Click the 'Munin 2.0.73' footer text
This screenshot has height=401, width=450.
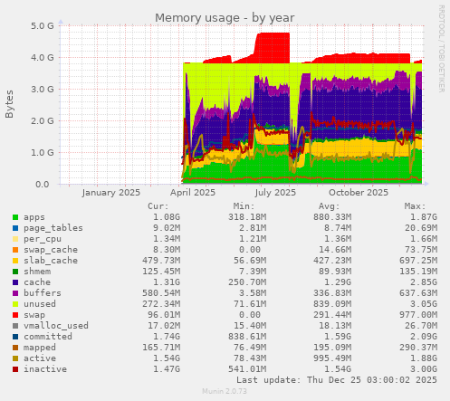click(225, 391)
